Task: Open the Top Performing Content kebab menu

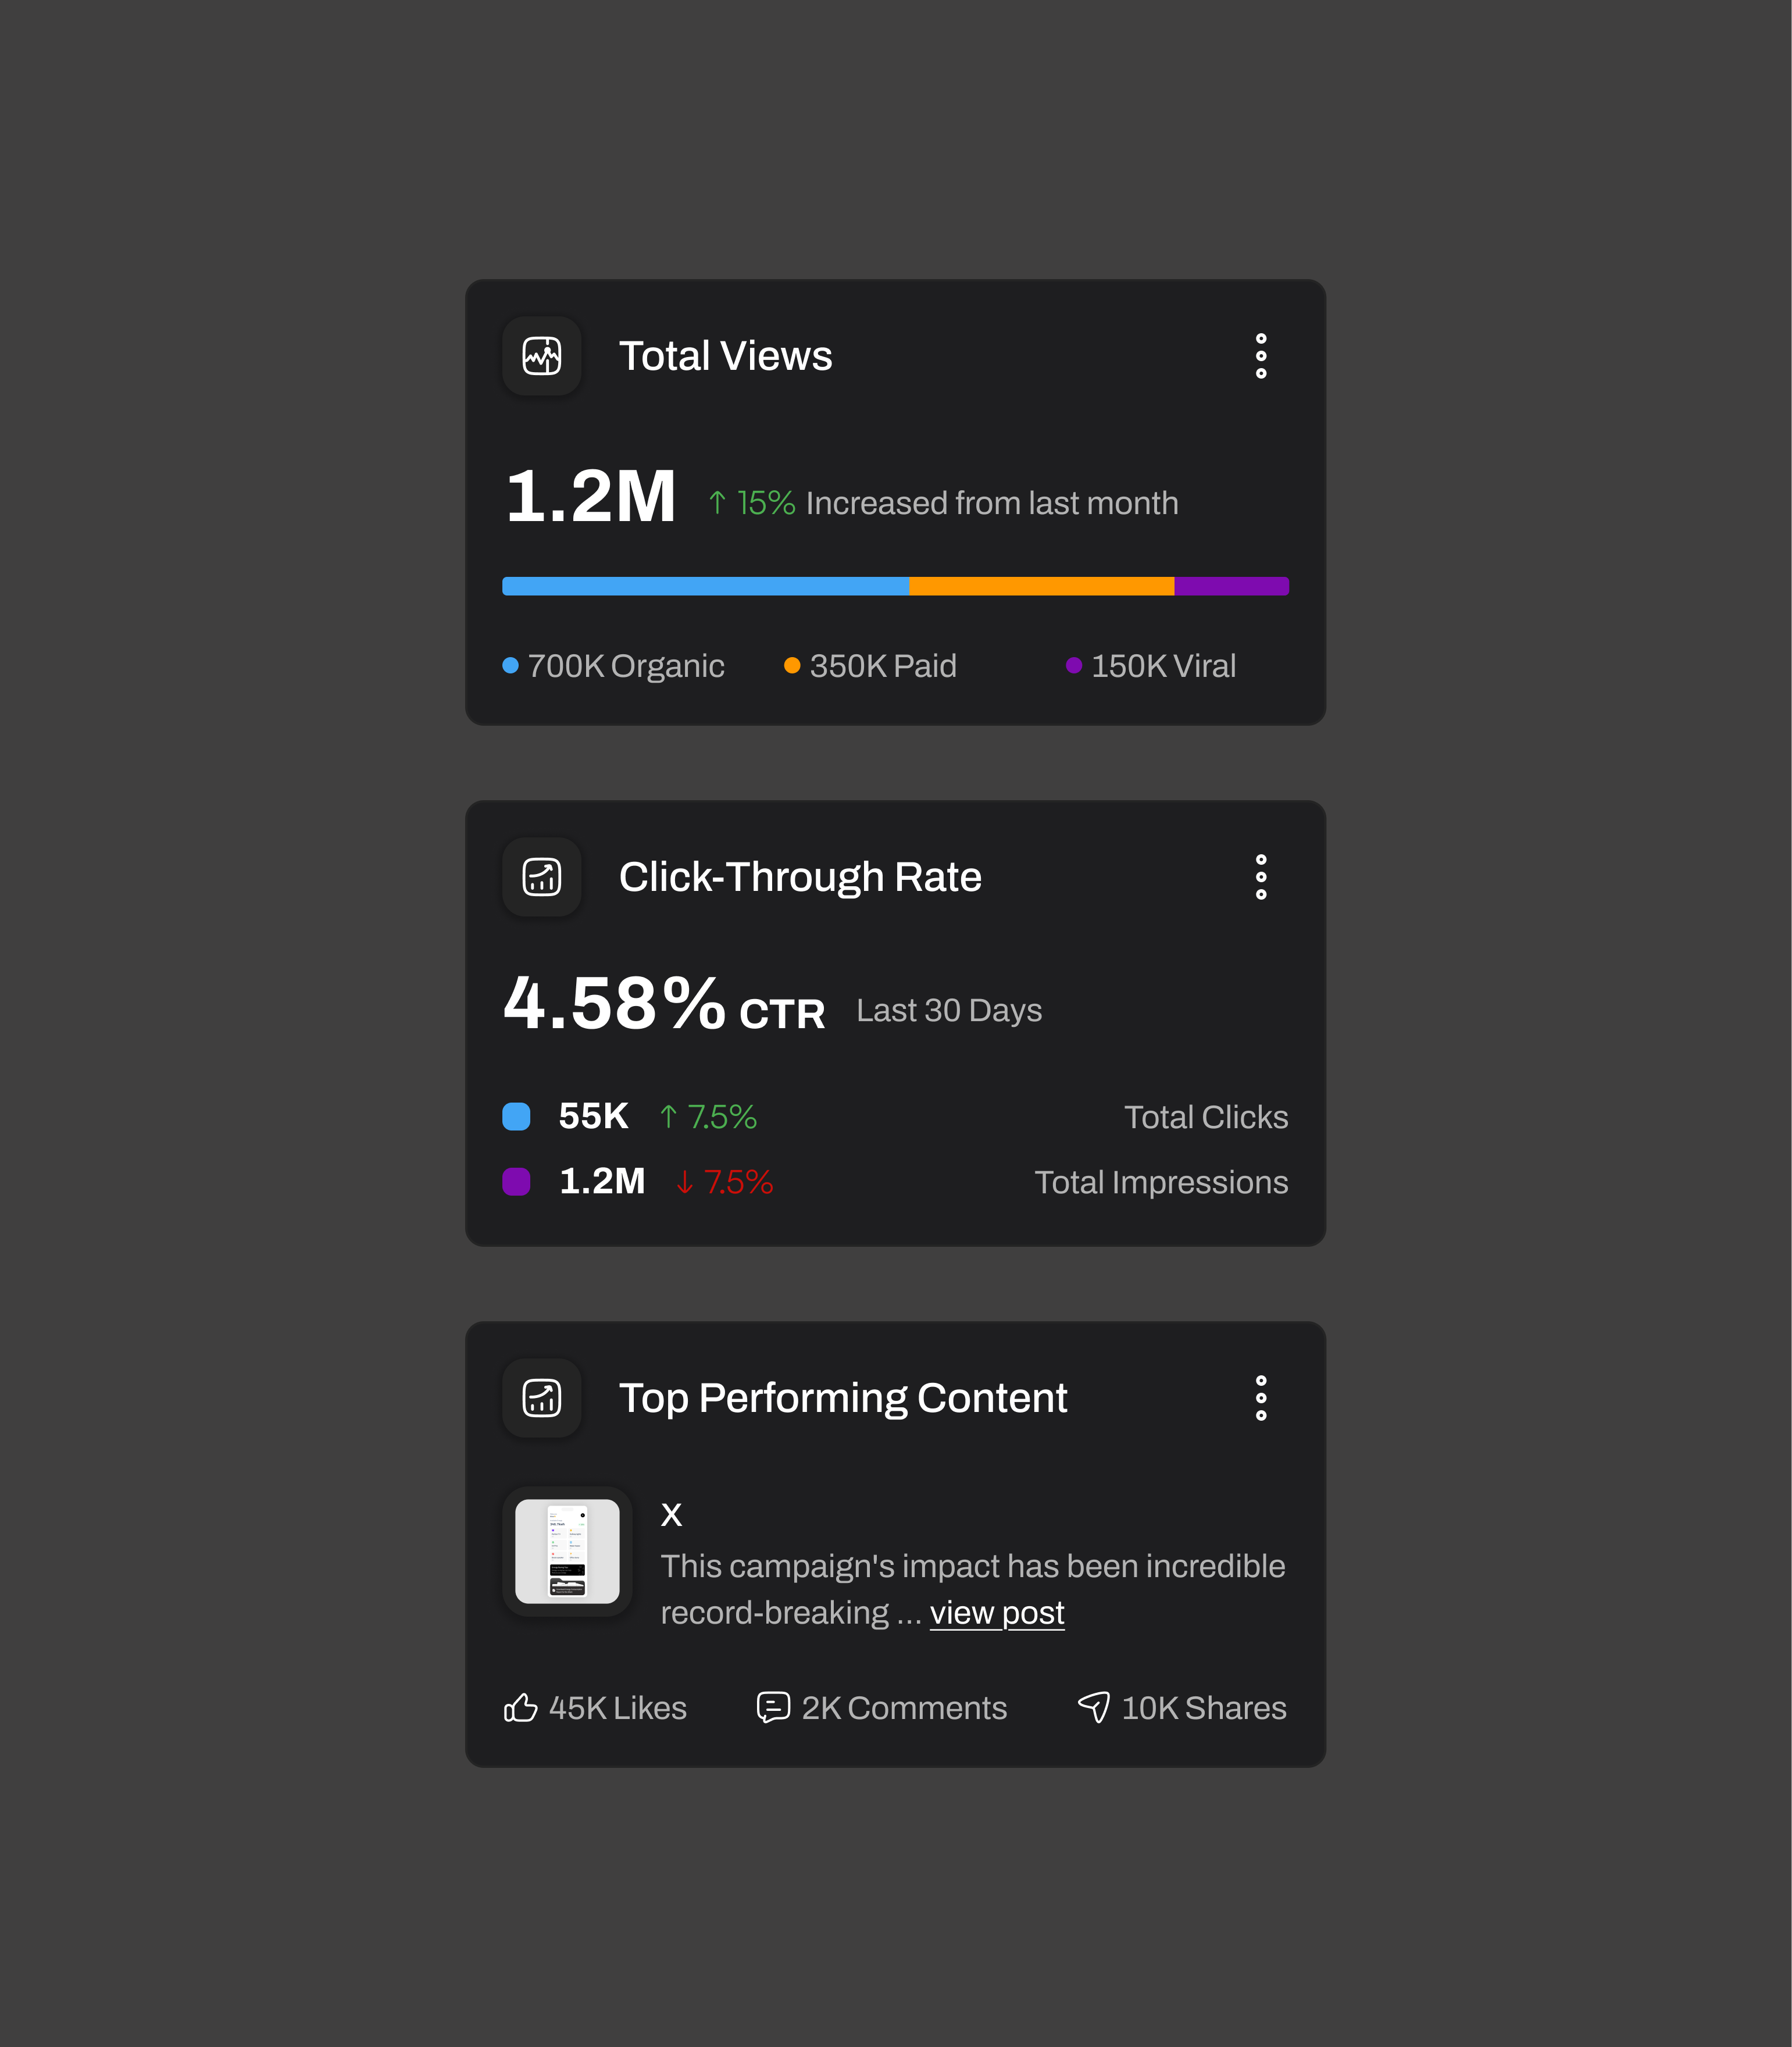Action: (x=1261, y=1398)
